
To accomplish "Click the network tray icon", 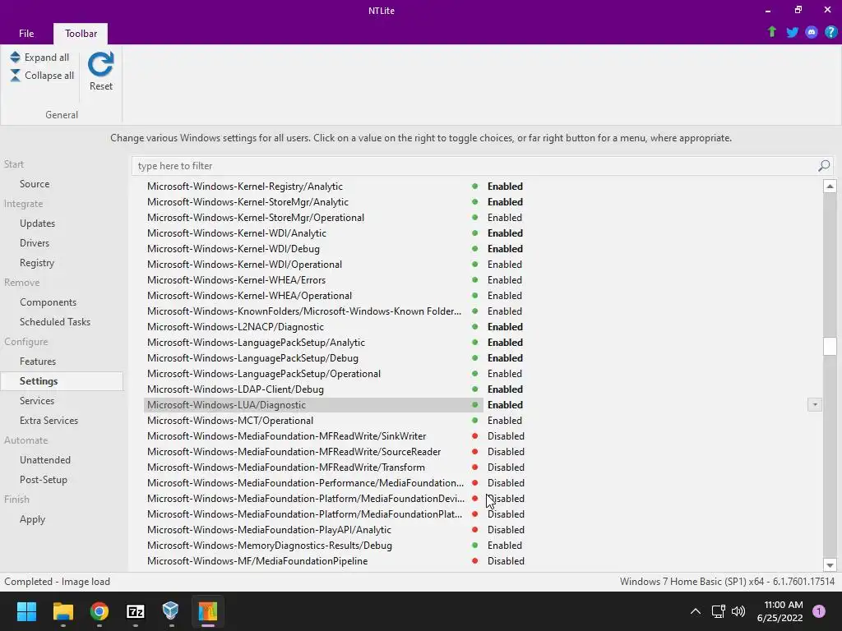I will coord(718,611).
